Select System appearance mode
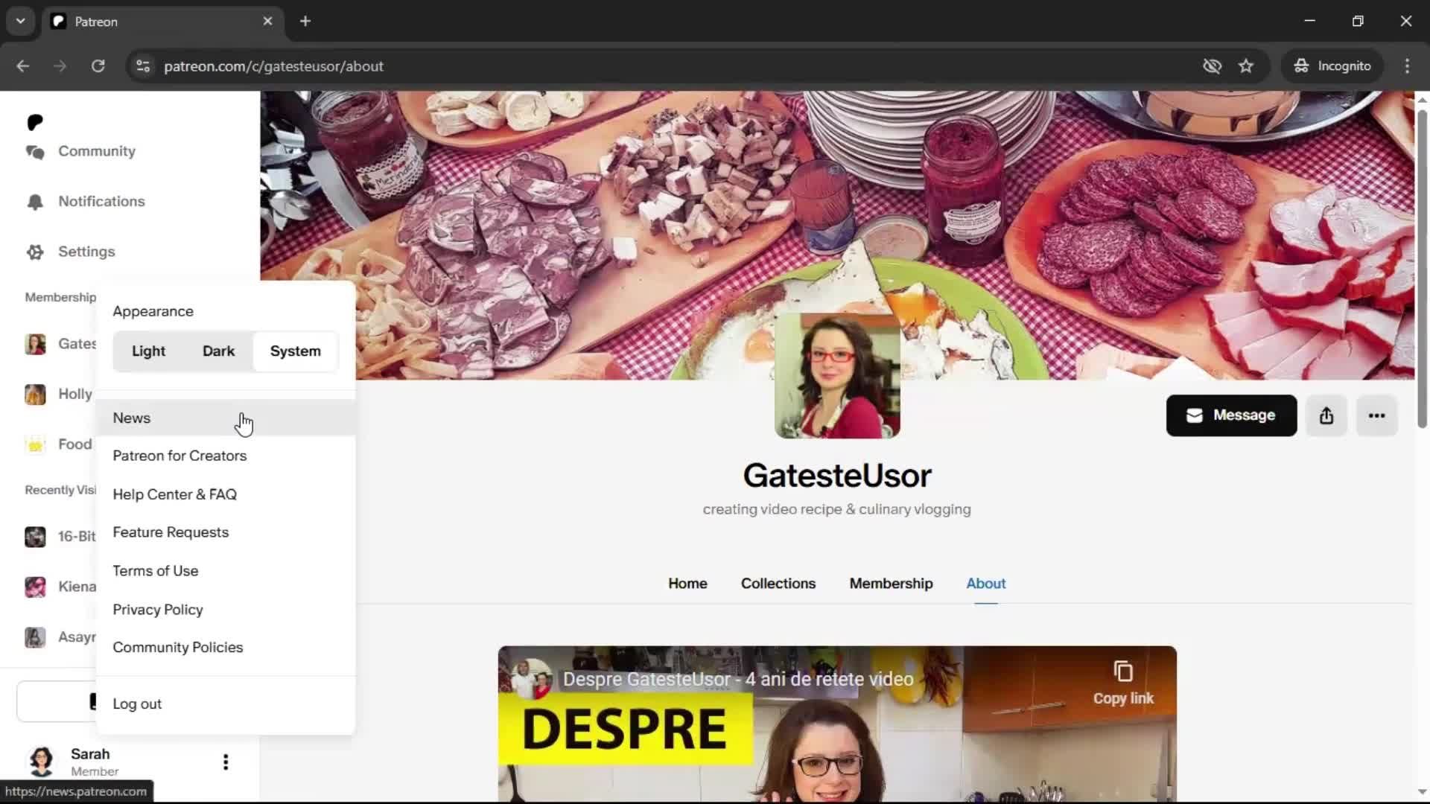The image size is (1430, 804). pyautogui.click(x=296, y=351)
